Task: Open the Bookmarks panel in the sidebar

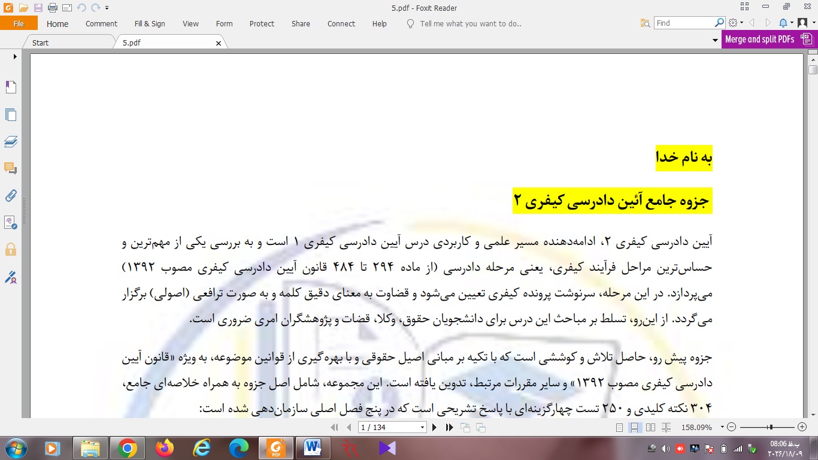Action: pos(11,87)
